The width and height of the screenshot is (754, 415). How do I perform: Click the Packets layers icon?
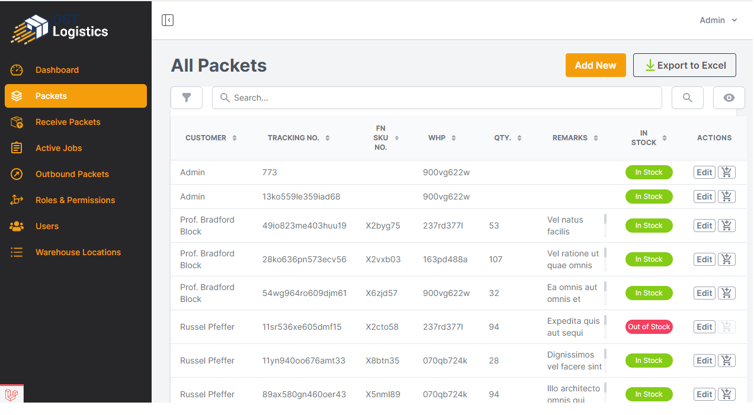point(17,96)
